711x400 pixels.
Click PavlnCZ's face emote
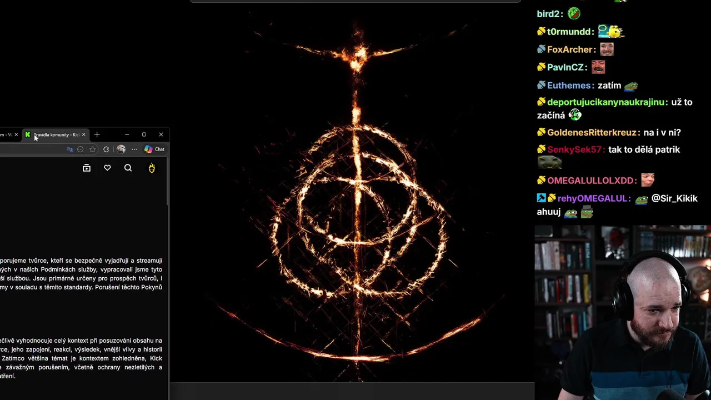598,67
